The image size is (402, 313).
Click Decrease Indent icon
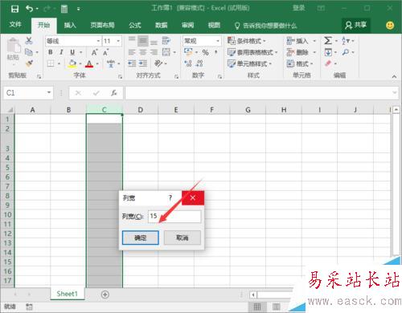pyautogui.click(x=132, y=63)
